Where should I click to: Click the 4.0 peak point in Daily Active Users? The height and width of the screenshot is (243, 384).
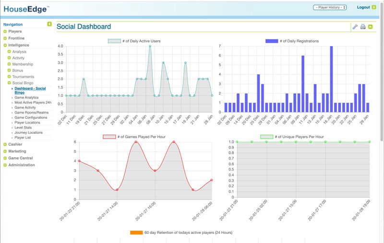[x=150, y=46]
